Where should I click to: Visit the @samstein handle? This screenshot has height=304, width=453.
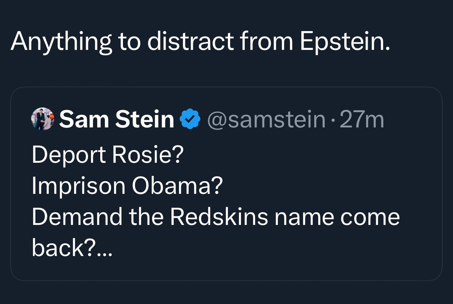tap(266, 119)
